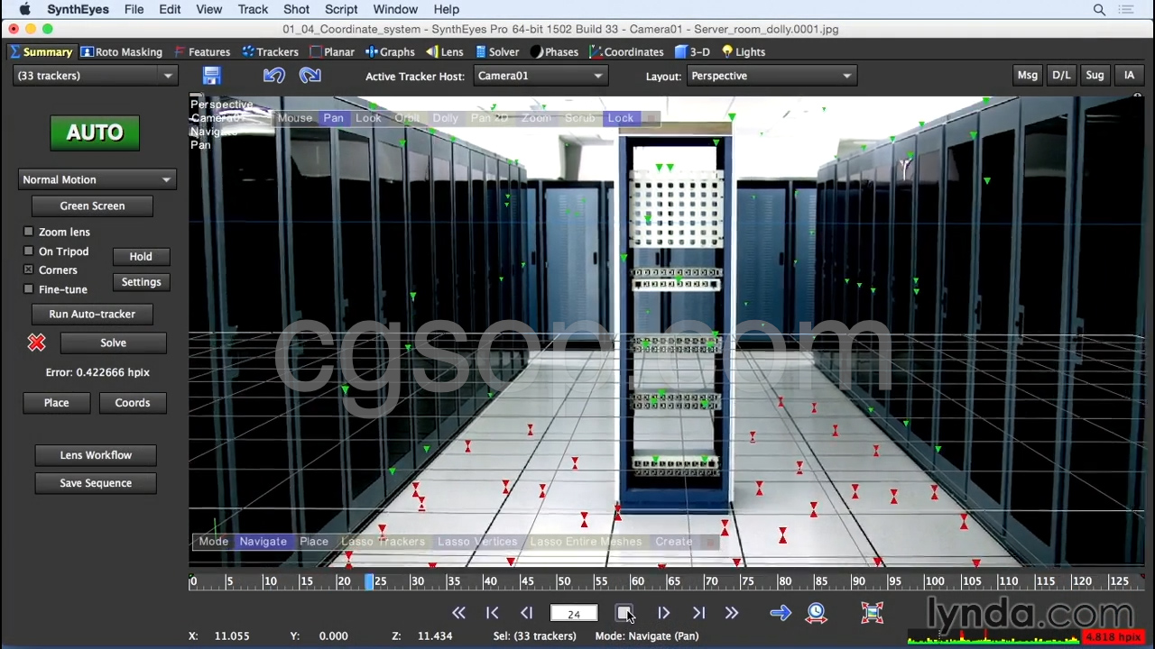Switch to the Graphs room

point(390,52)
